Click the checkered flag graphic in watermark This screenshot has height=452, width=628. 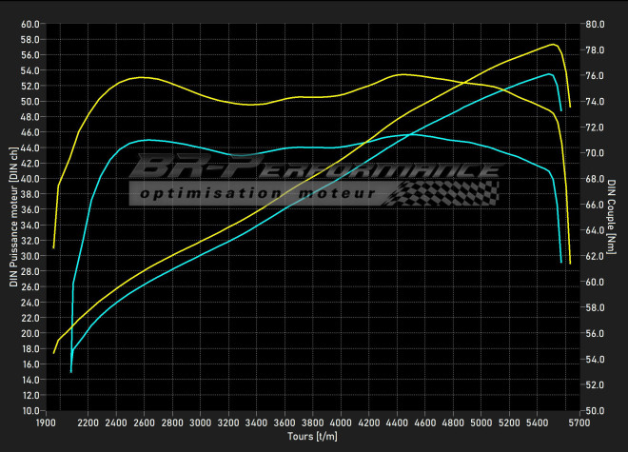point(447,193)
